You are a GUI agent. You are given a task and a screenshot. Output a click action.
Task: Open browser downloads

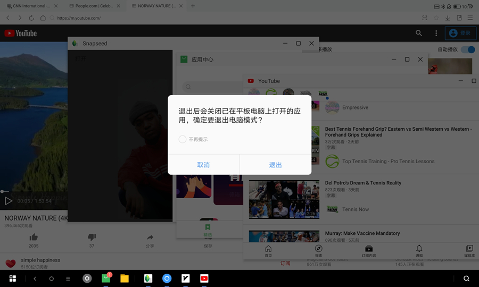[x=448, y=18]
